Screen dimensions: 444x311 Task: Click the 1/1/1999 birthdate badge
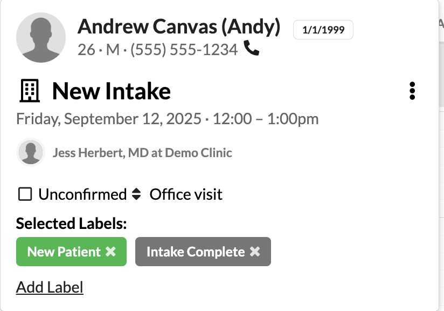pos(323,30)
